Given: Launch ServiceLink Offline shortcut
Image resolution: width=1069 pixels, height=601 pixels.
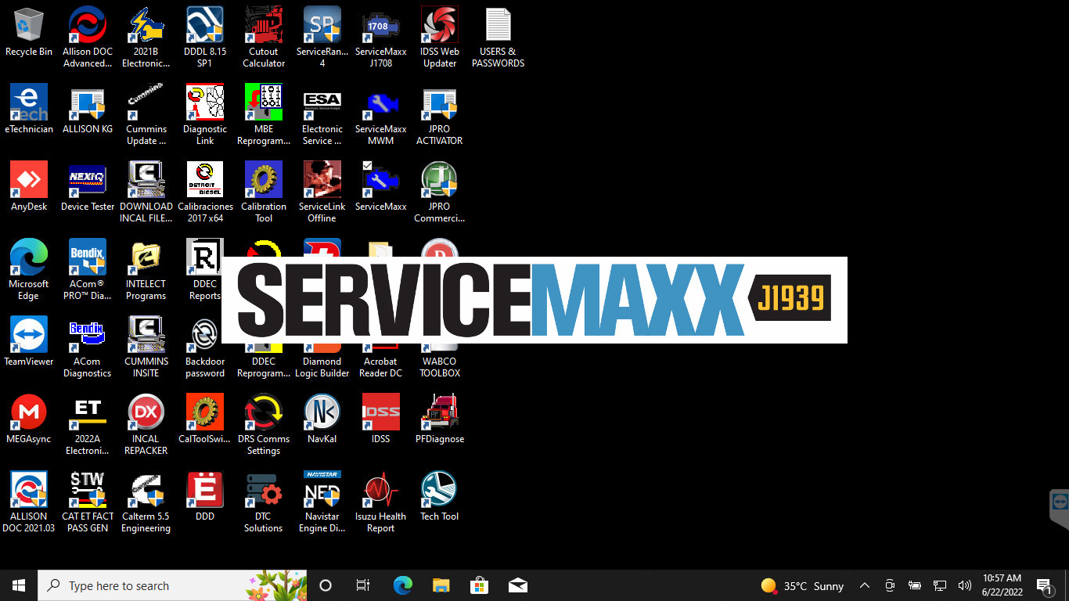Looking at the screenshot, I should [322, 192].
